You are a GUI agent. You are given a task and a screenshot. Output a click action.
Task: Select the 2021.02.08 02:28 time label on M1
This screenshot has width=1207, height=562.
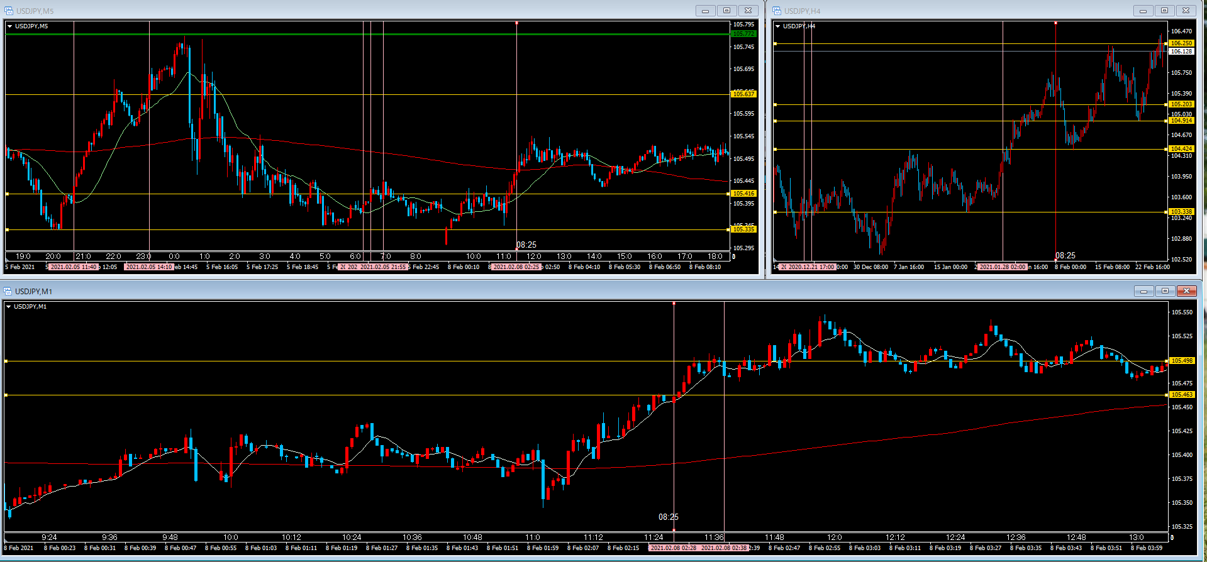point(673,548)
